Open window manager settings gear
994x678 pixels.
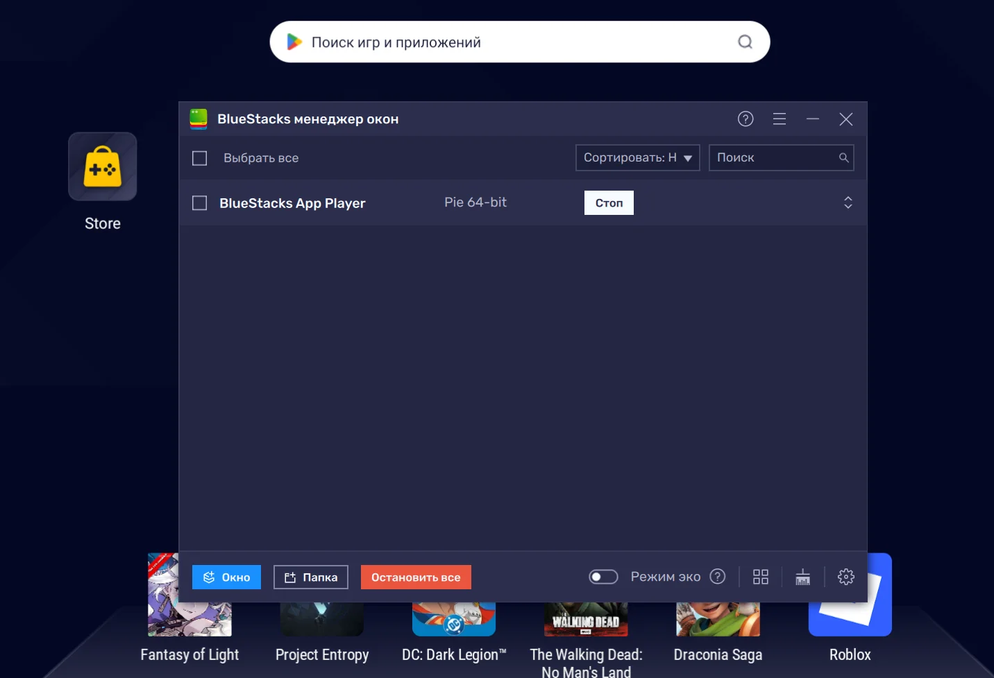tap(845, 577)
